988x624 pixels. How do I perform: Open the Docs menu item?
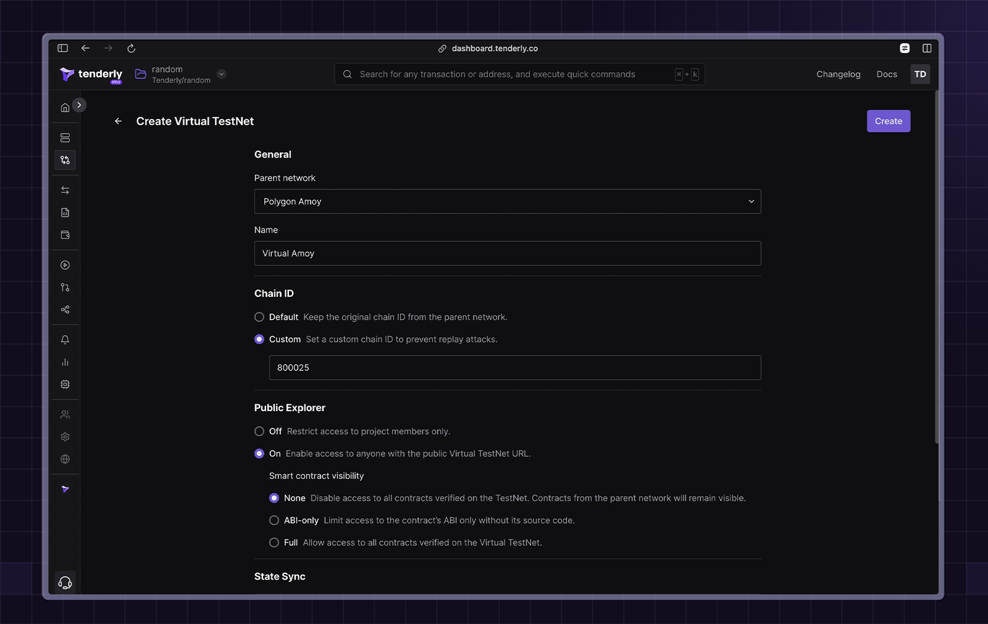pos(886,74)
